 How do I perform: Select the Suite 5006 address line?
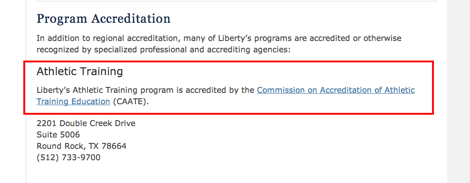pos(58,135)
